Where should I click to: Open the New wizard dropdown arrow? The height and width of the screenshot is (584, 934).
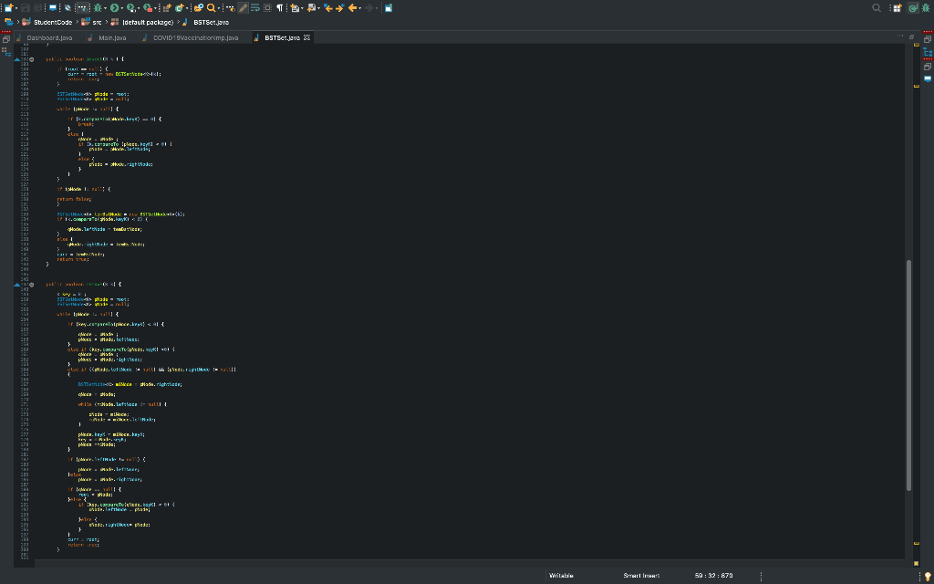[x=16, y=8]
